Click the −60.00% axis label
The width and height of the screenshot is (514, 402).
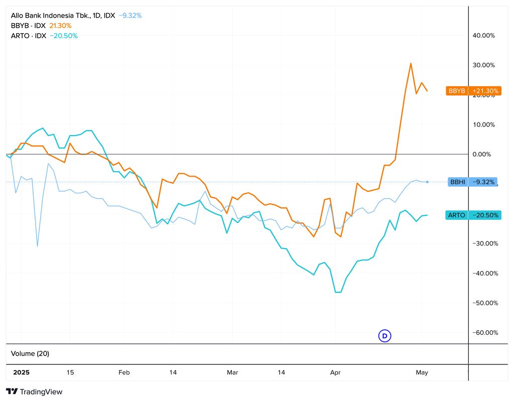(x=485, y=332)
